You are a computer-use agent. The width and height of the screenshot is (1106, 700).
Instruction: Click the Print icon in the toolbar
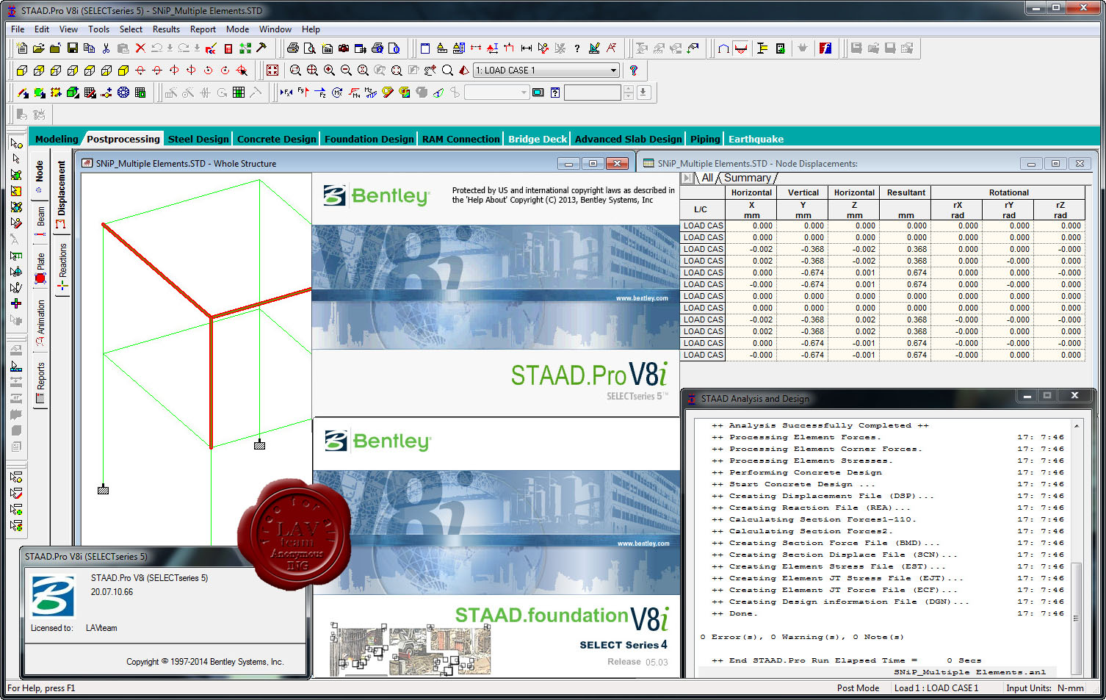tap(293, 48)
